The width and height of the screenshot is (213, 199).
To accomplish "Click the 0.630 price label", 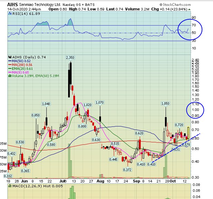I will (96, 140).
